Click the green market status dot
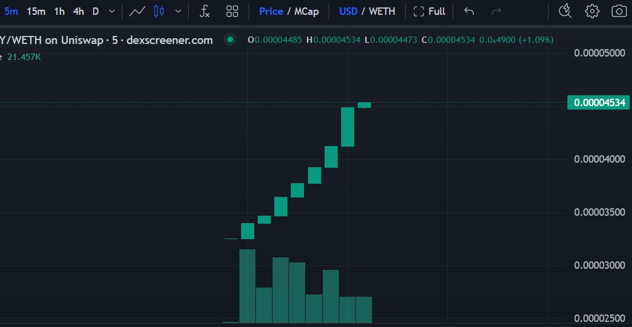632x327 pixels. pyautogui.click(x=230, y=39)
